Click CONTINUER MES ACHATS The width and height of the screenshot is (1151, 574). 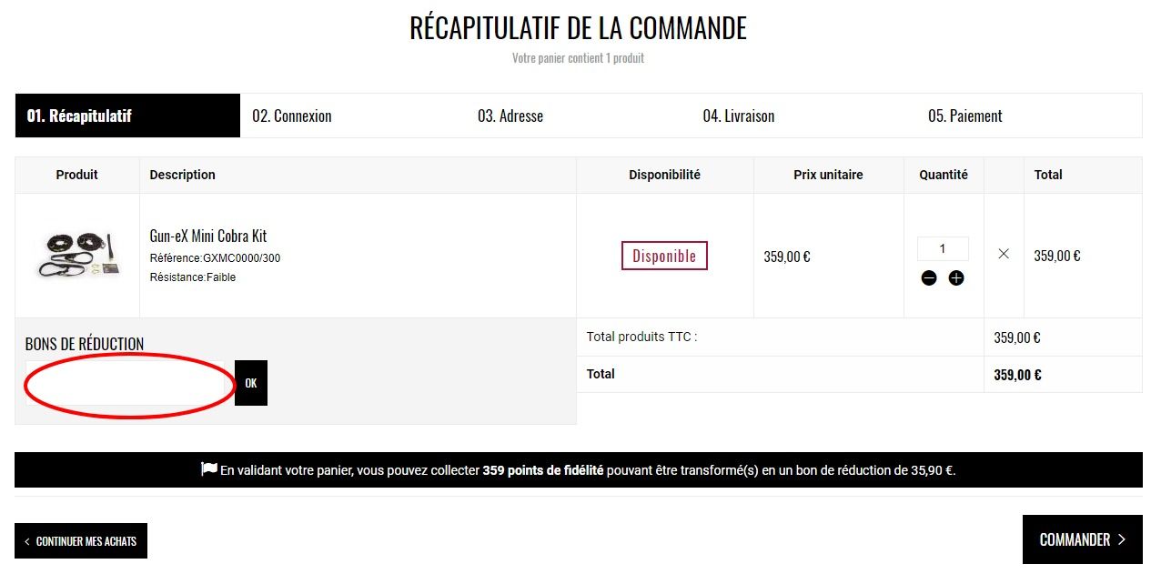click(81, 540)
